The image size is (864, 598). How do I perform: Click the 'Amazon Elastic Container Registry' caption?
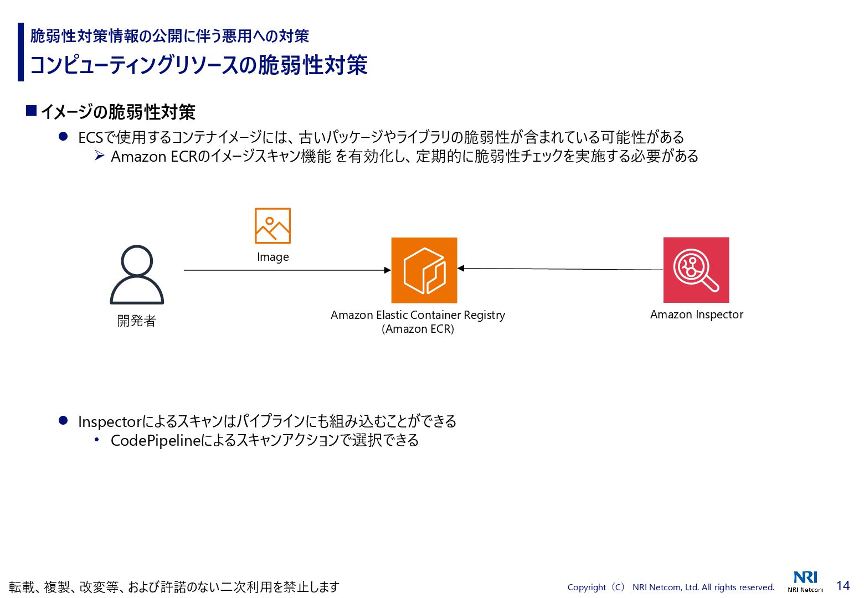pos(418,315)
